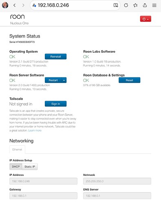The image size is (161, 204).
Task: Click the site security warning icon
Action: click(x=34, y=5)
